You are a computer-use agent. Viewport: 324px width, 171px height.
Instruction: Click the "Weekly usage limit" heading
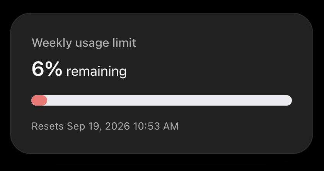[x=84, y=43]
